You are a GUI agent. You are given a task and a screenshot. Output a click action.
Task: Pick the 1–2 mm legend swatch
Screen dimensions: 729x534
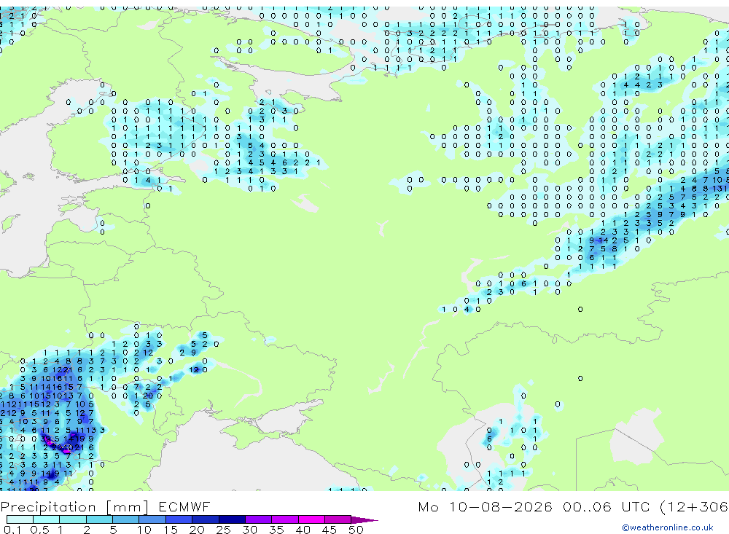click(x=73, y=519)
